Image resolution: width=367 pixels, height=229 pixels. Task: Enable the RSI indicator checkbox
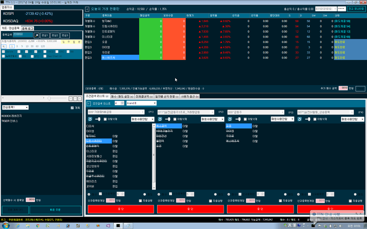20,56
